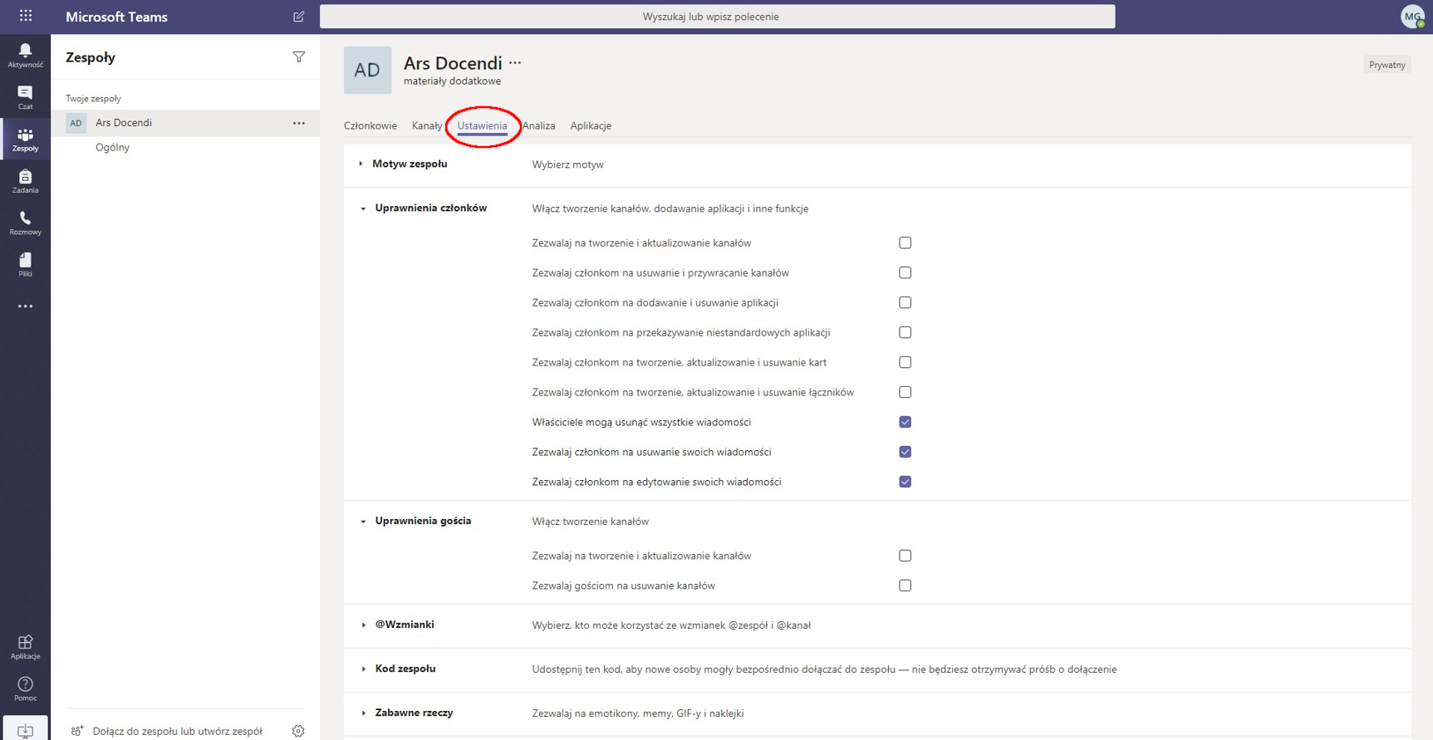This screenshot has width=1433, height=740.
Task: Expand the Zabawne rzeczy section
Action: (x=363, y=713)
